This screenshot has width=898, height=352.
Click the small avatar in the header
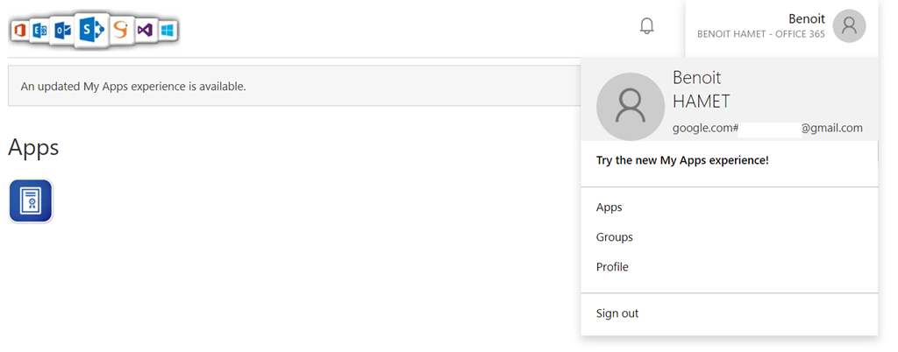coord(849,26)
